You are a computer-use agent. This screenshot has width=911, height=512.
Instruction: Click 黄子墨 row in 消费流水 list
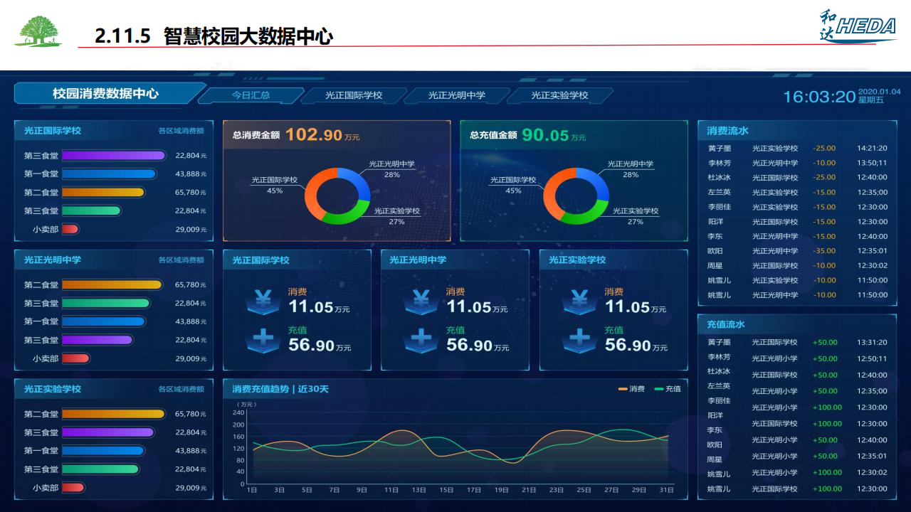(x=797, y=149)
